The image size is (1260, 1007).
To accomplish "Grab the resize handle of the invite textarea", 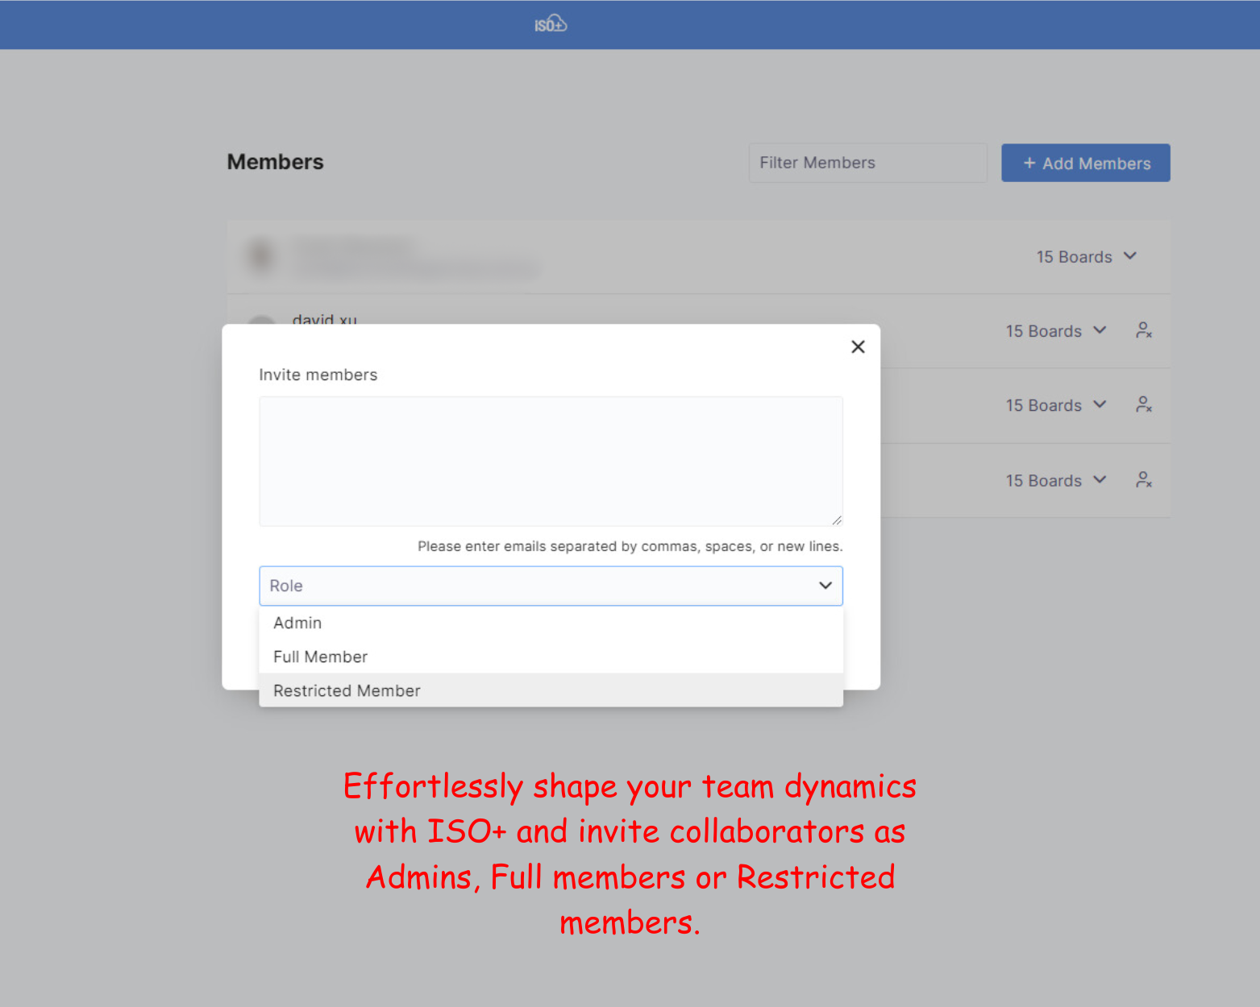I will 837,520.
